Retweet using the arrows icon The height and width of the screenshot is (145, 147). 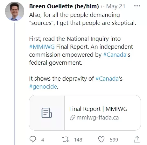pos(65,140)
